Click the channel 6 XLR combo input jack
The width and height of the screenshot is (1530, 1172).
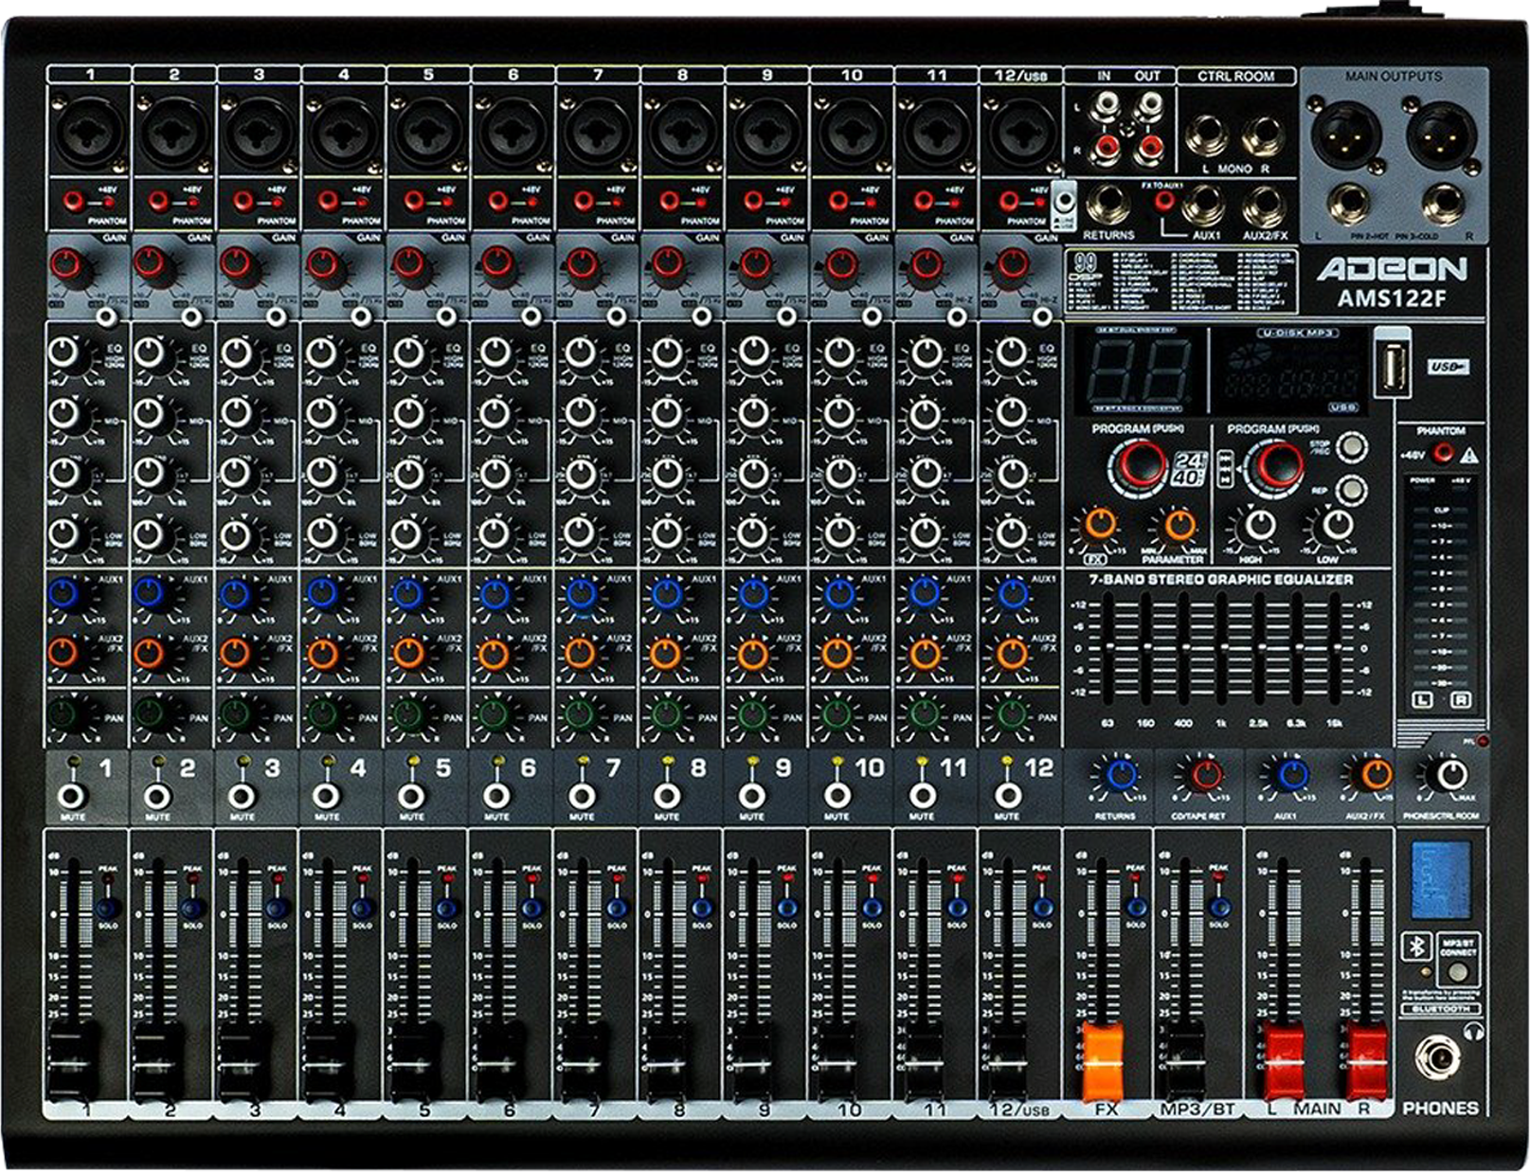(513, 133)
